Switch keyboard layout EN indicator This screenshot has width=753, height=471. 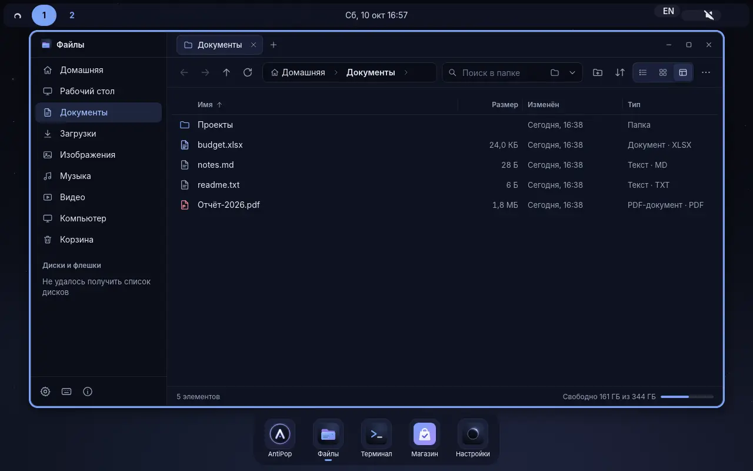tap(668, 11)
